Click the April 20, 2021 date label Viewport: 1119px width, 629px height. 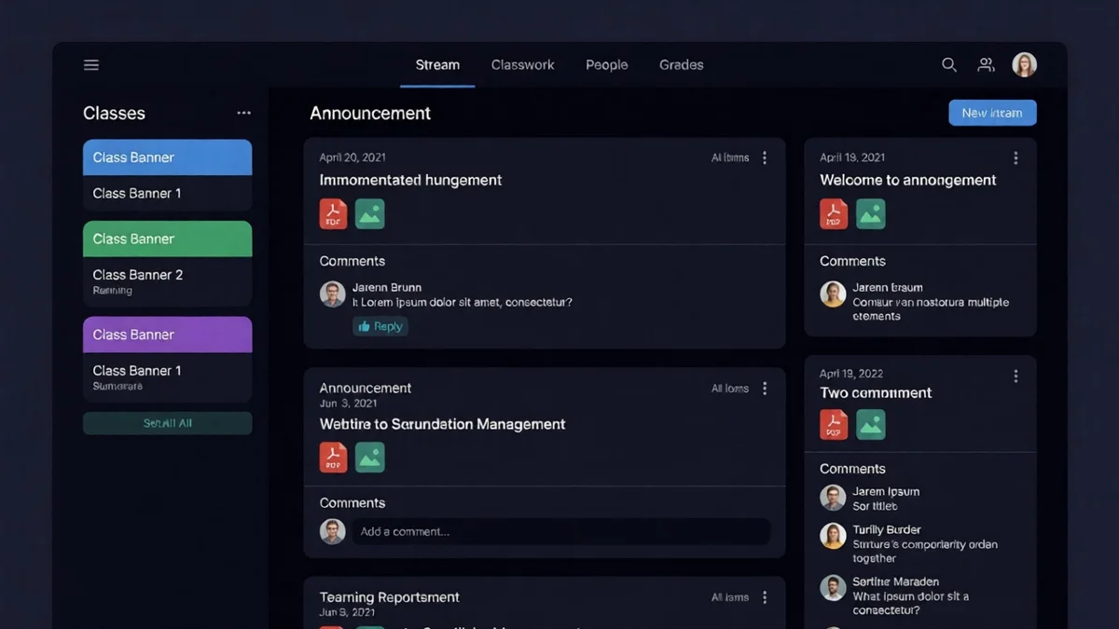tap(352, 157)
